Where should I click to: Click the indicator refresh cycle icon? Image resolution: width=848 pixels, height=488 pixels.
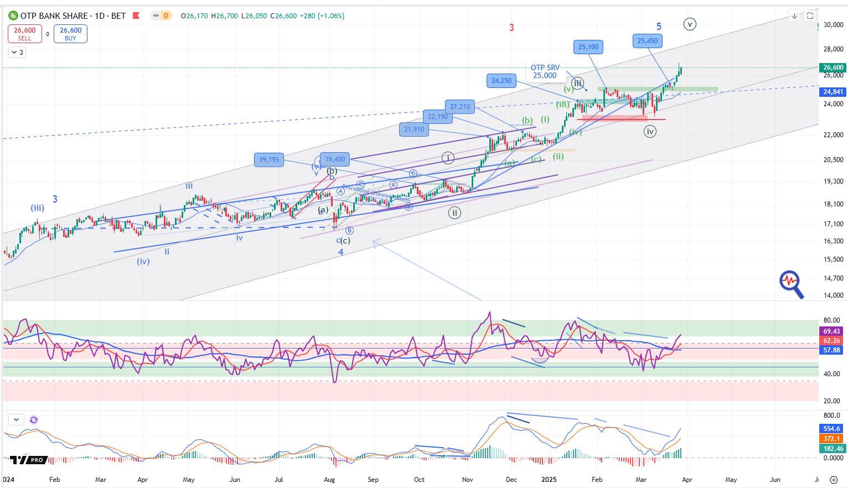click(34, 420)
